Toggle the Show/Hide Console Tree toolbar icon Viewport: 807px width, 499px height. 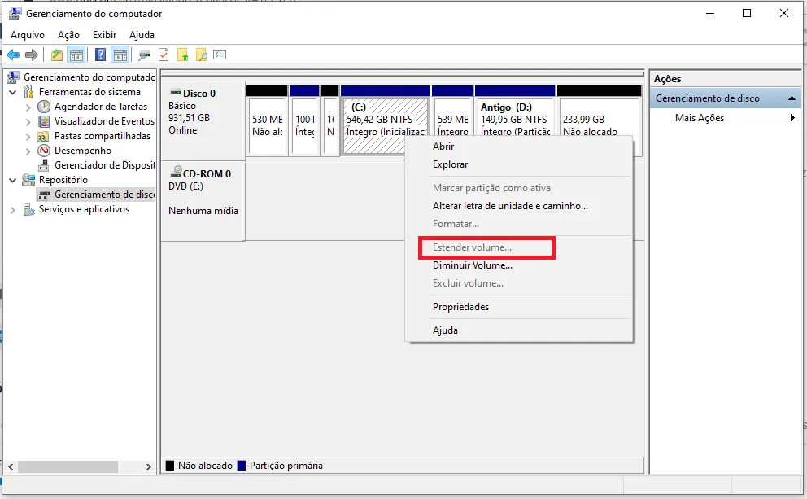pos(76,55)
